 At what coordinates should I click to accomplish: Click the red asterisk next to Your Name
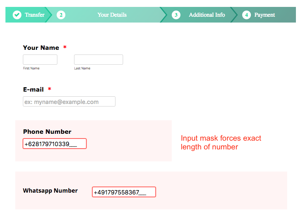pyautogui.click(x=64, y=47)
